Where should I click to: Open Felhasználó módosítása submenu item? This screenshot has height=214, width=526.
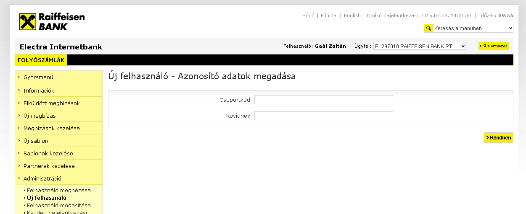click(58, 205)
